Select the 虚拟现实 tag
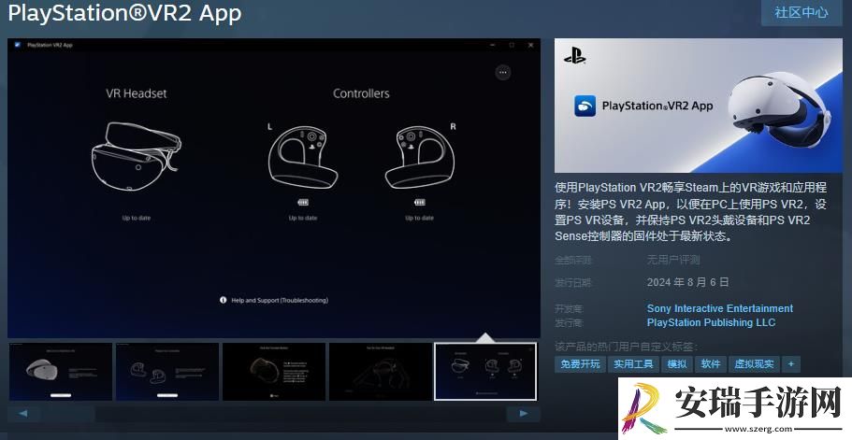852x440 pixels. click(754, 364)
